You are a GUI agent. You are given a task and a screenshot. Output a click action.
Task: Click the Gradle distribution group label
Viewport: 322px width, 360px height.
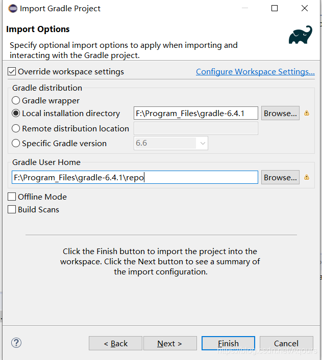[47, 88]
